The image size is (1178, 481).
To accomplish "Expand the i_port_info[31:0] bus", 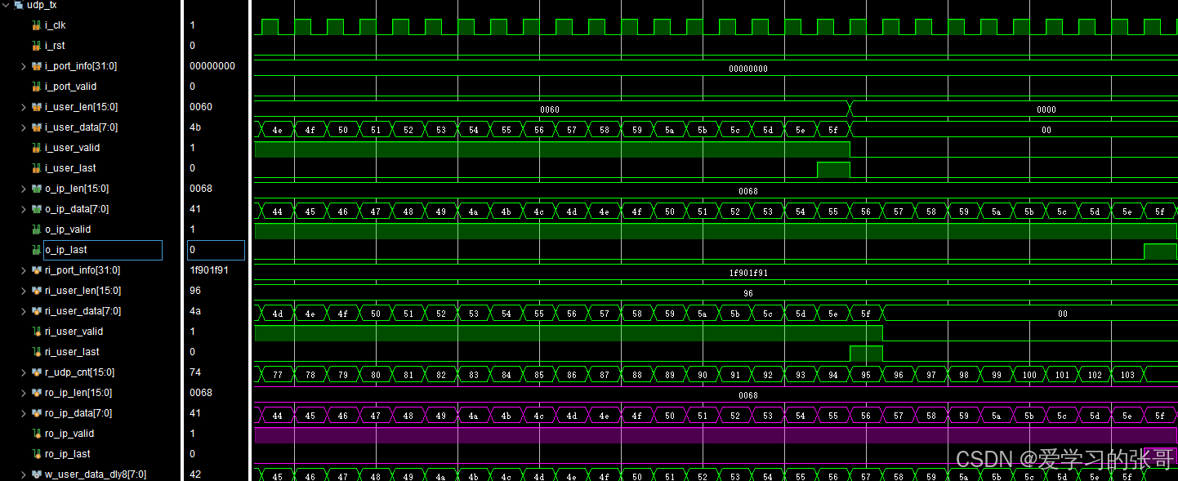I will 24,66.
